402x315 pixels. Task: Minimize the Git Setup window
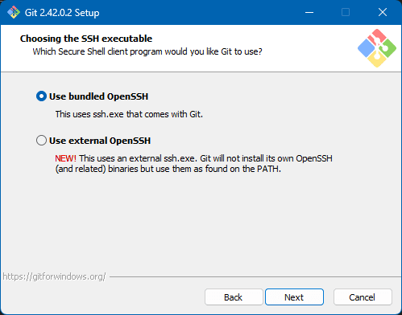[x=309, y=12]
